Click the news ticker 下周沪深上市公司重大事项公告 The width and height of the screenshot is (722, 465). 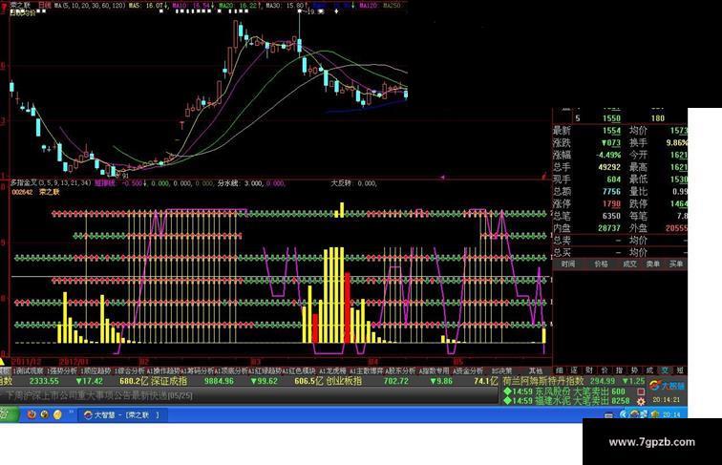(x=99, y=395)
